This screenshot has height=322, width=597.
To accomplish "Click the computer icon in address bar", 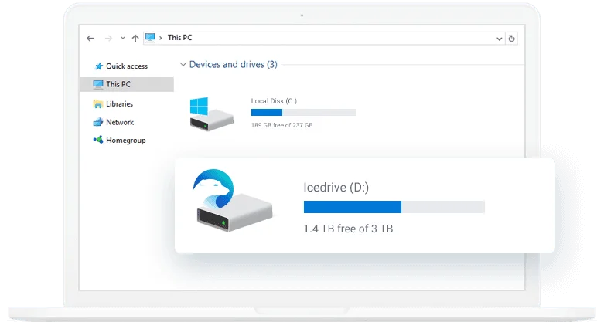I will pyautogui.click(x=150, y=38).
